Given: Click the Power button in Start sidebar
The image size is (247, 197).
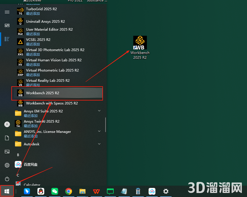Looking at the screenshot, I should [7, 179].
